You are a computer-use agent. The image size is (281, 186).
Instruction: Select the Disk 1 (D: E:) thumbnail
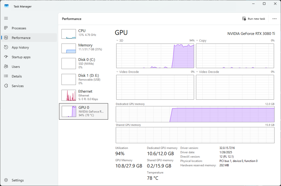pos(69,79)
